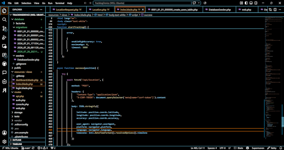Expand the TIMELINE section
Viewport: 284px width, 150px height.
point(27,144)
